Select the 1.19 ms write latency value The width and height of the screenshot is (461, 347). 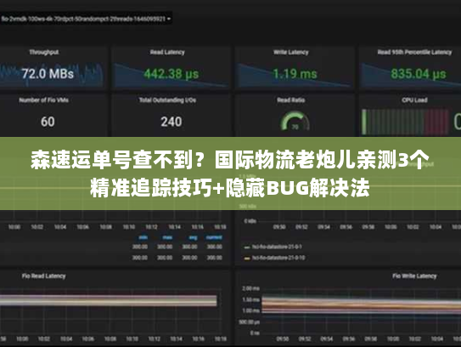point(295,74)
